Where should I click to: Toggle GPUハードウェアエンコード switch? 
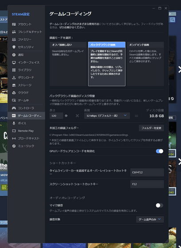pyautogui.click(x=159, y=151)
